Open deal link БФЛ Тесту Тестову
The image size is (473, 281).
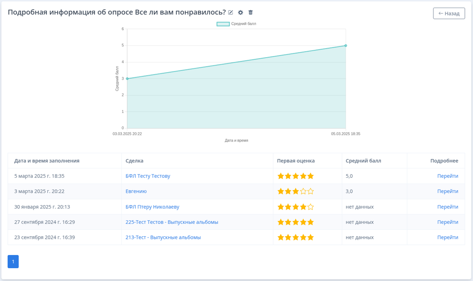(x=148, y=176)
